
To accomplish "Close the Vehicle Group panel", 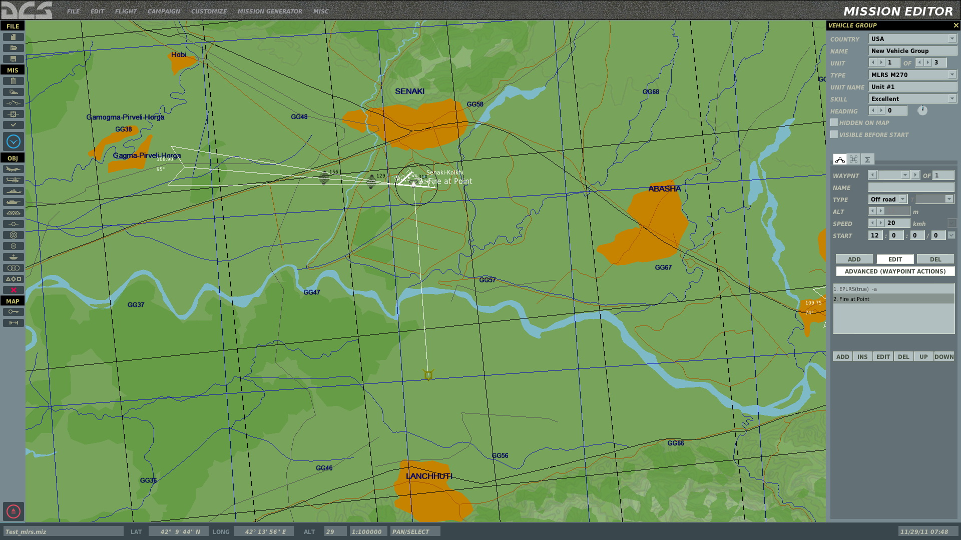I will click(955, 25).
